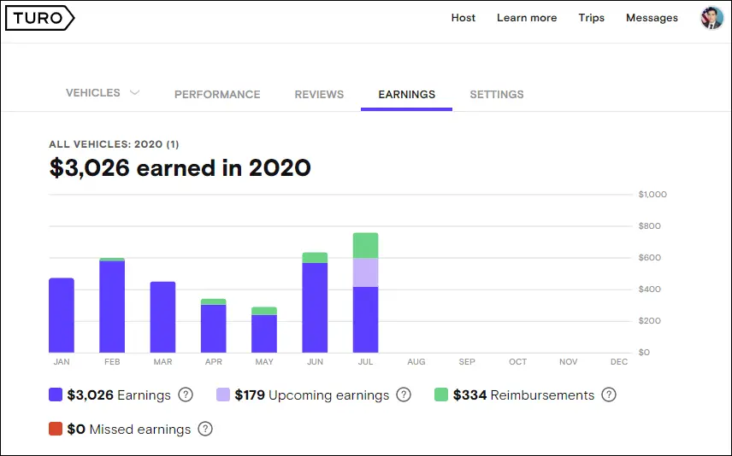This screenshot has height=456, width=732.
Task: Click the Turo logo
Action: 39,18
